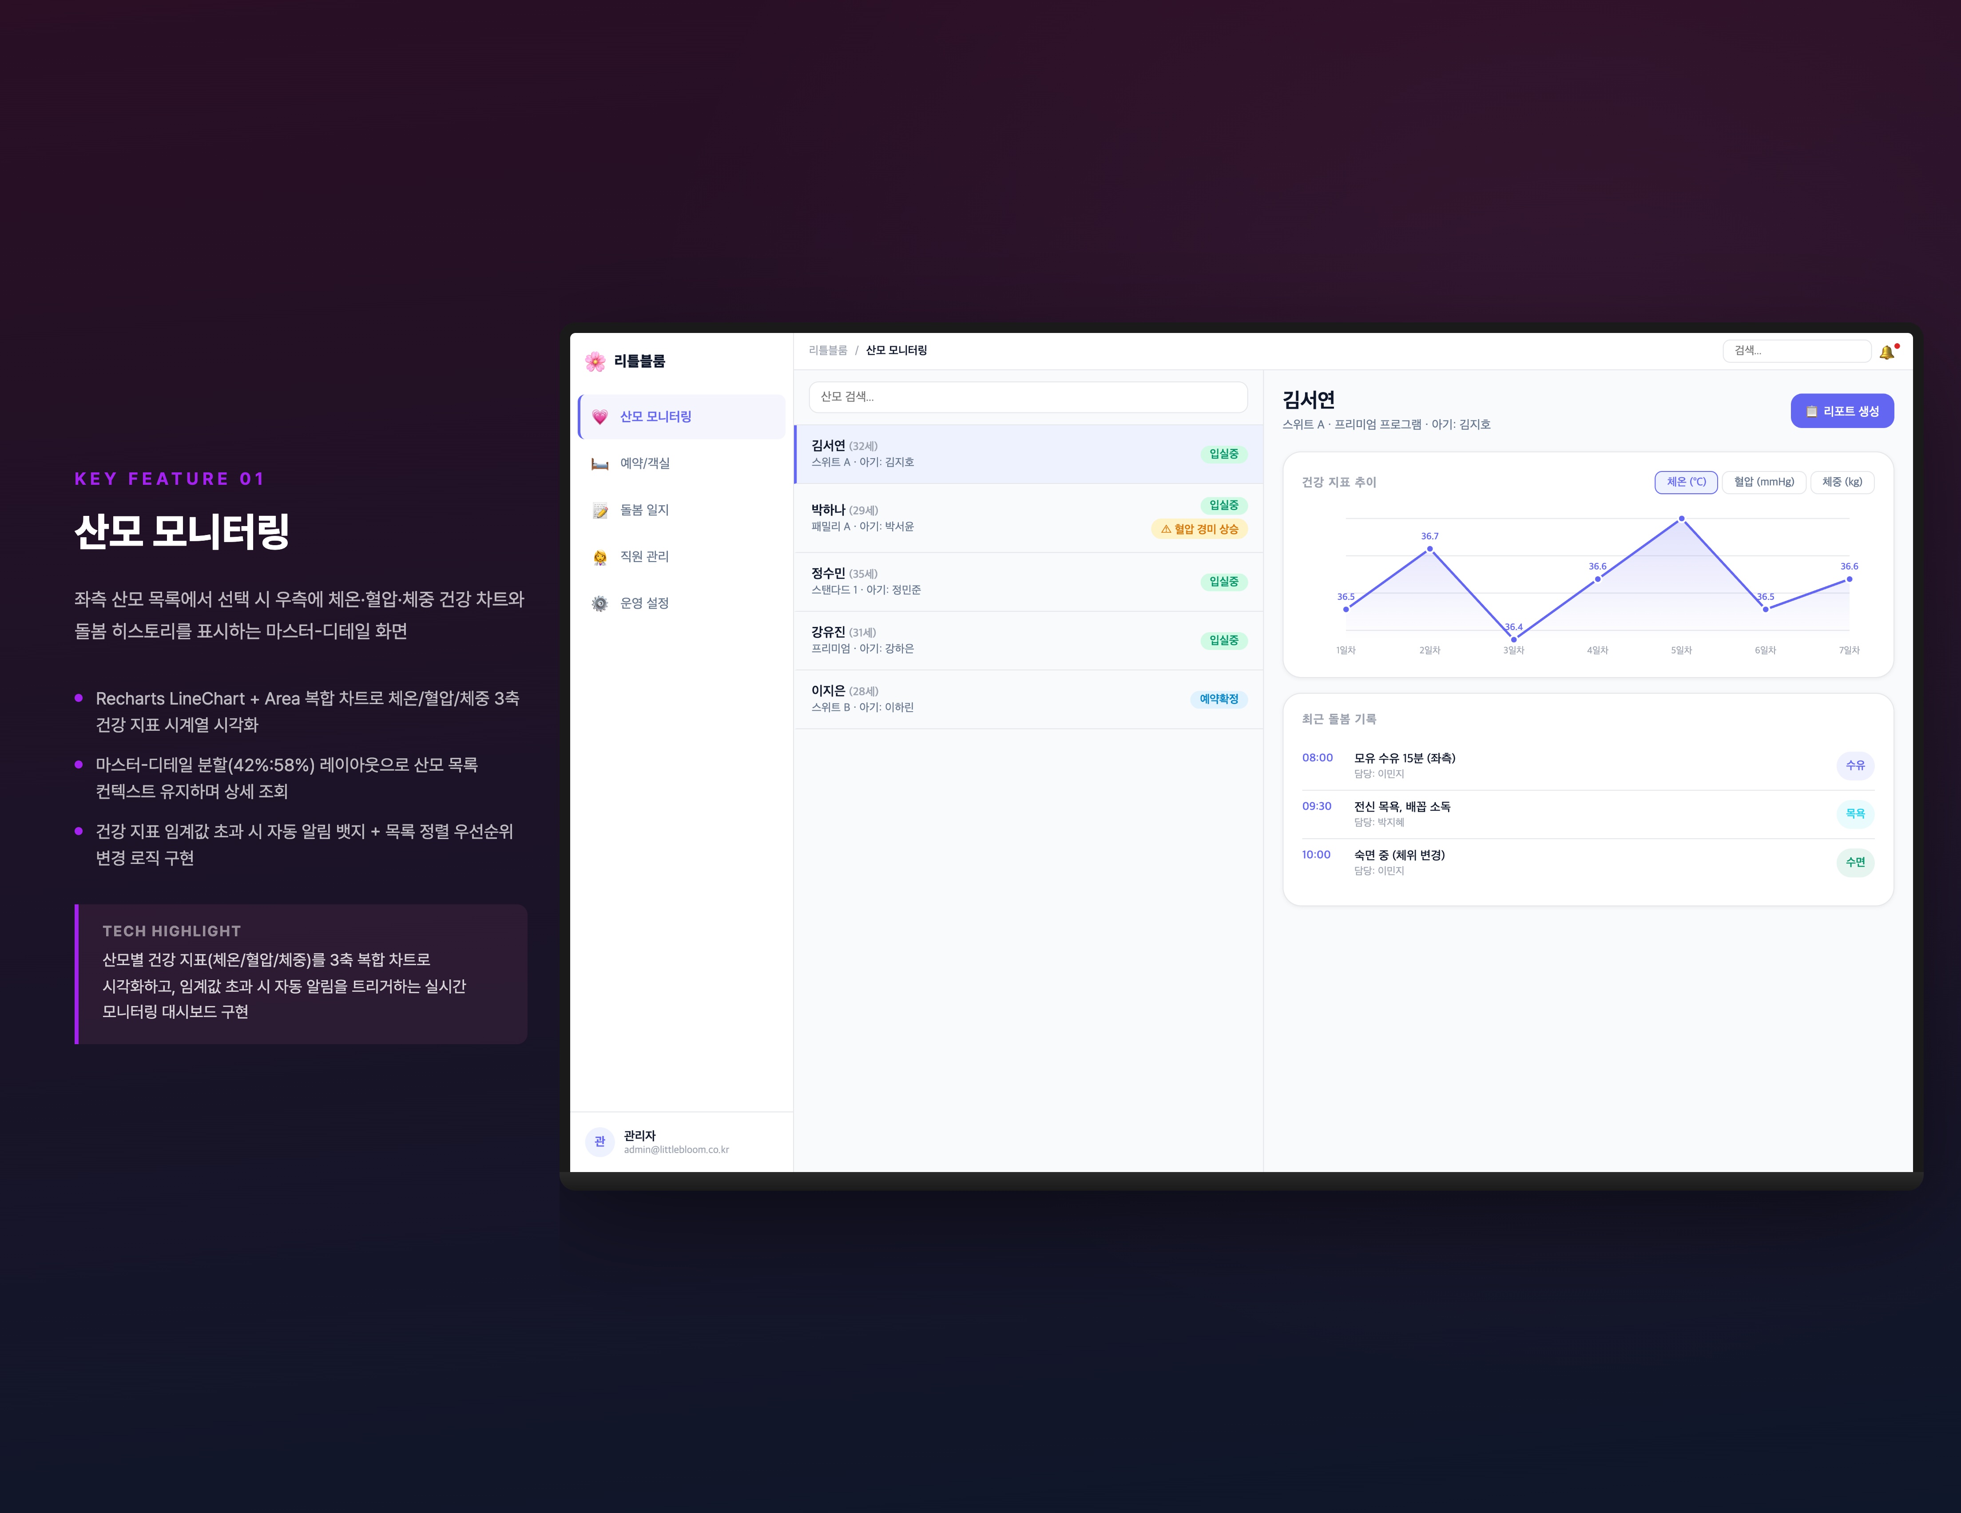The height and width of the screenshot is (1513, 1961).
Task: Click the 혈압 경미 상승 warning badge
Action: [1199, 529]
